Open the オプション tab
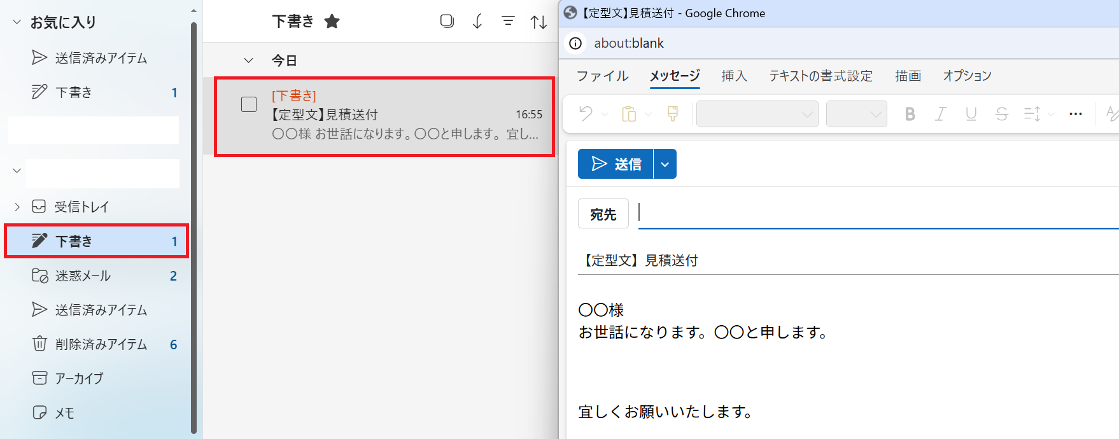Viewport: 1119px width, 439px height. click(967, 76)
